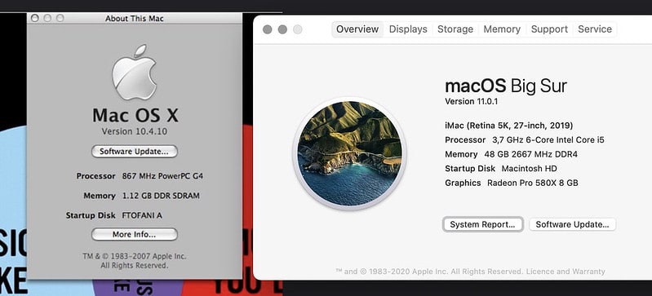Image resolution: width=652 pixels, height=296 pixels.
Task: Click the Big Sur wallpaper circle icon
Action: tap(350, 153)
